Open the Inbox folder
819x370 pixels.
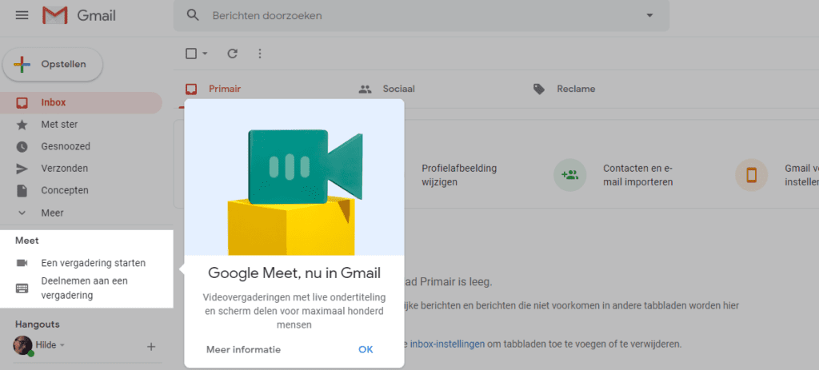click(x=81, y=103)
